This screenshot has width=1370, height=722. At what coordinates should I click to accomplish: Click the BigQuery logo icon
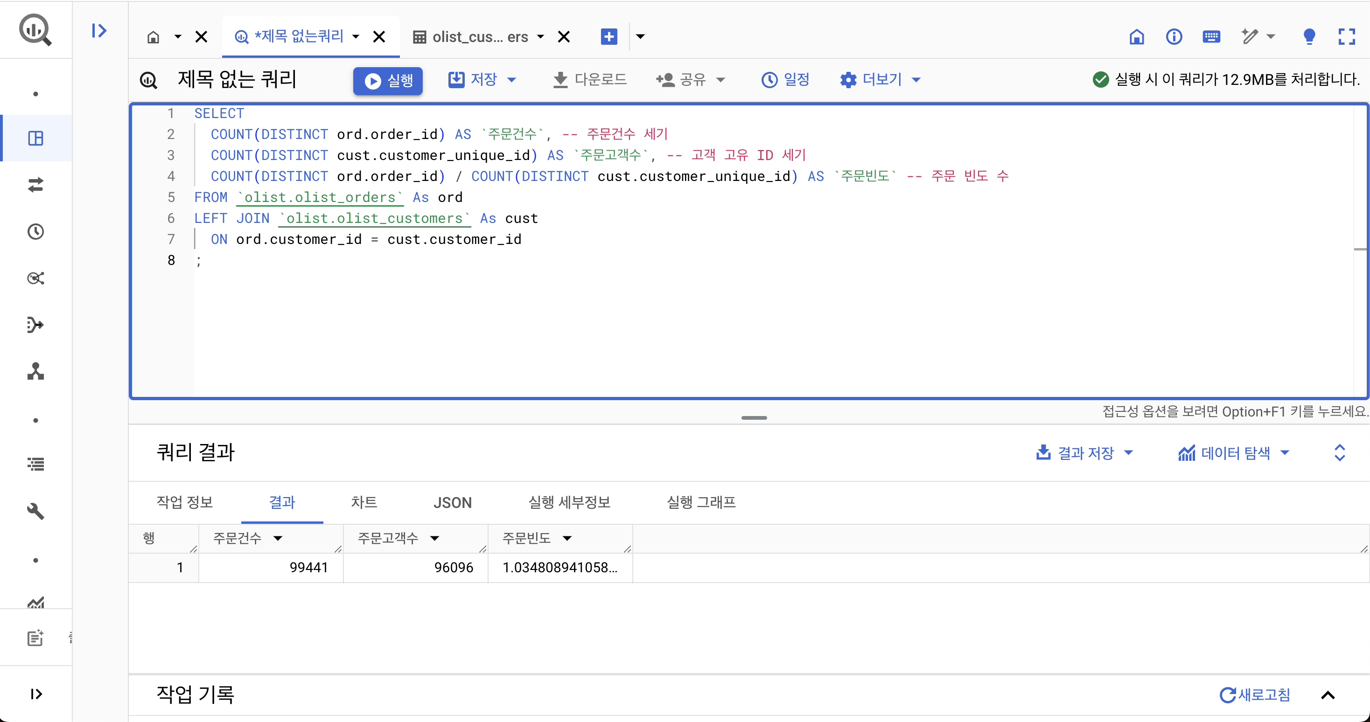35,30
